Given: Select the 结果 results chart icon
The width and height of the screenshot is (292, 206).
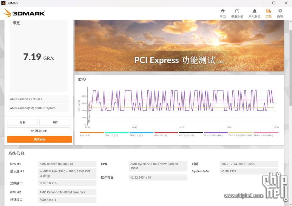Looking at the screenshot, I should coord(268,11).
